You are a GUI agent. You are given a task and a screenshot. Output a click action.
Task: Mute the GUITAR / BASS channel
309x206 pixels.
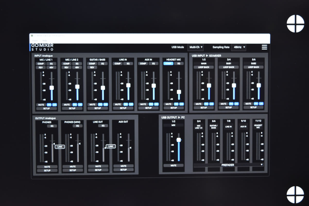(92, 105)
